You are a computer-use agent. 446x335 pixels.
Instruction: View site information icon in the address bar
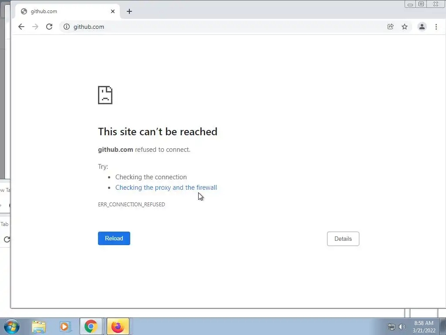coord(67,27)
